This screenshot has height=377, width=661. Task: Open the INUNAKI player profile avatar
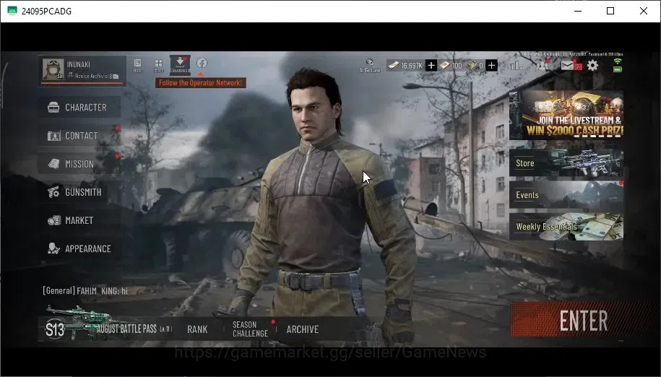tap(53, 69)
